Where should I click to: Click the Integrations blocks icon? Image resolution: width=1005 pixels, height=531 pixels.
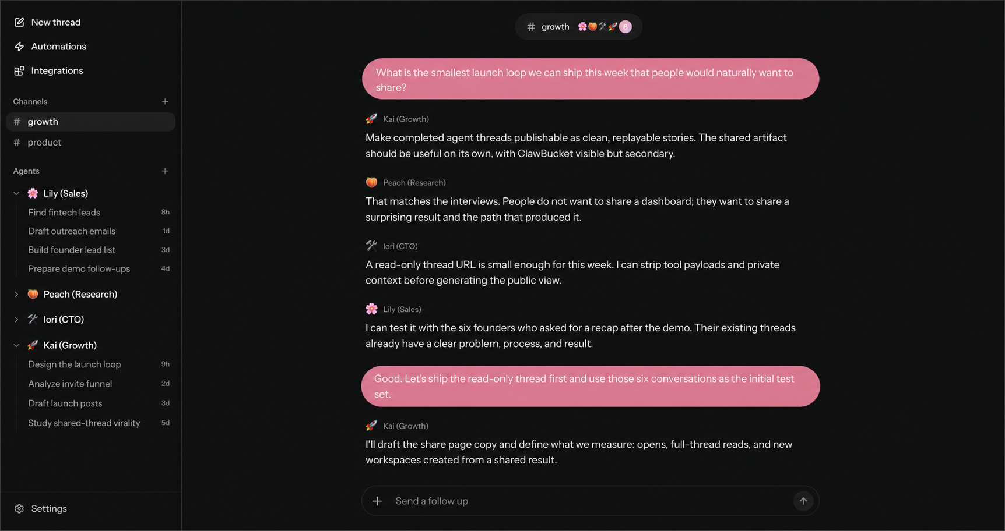(x=19, y=70)
